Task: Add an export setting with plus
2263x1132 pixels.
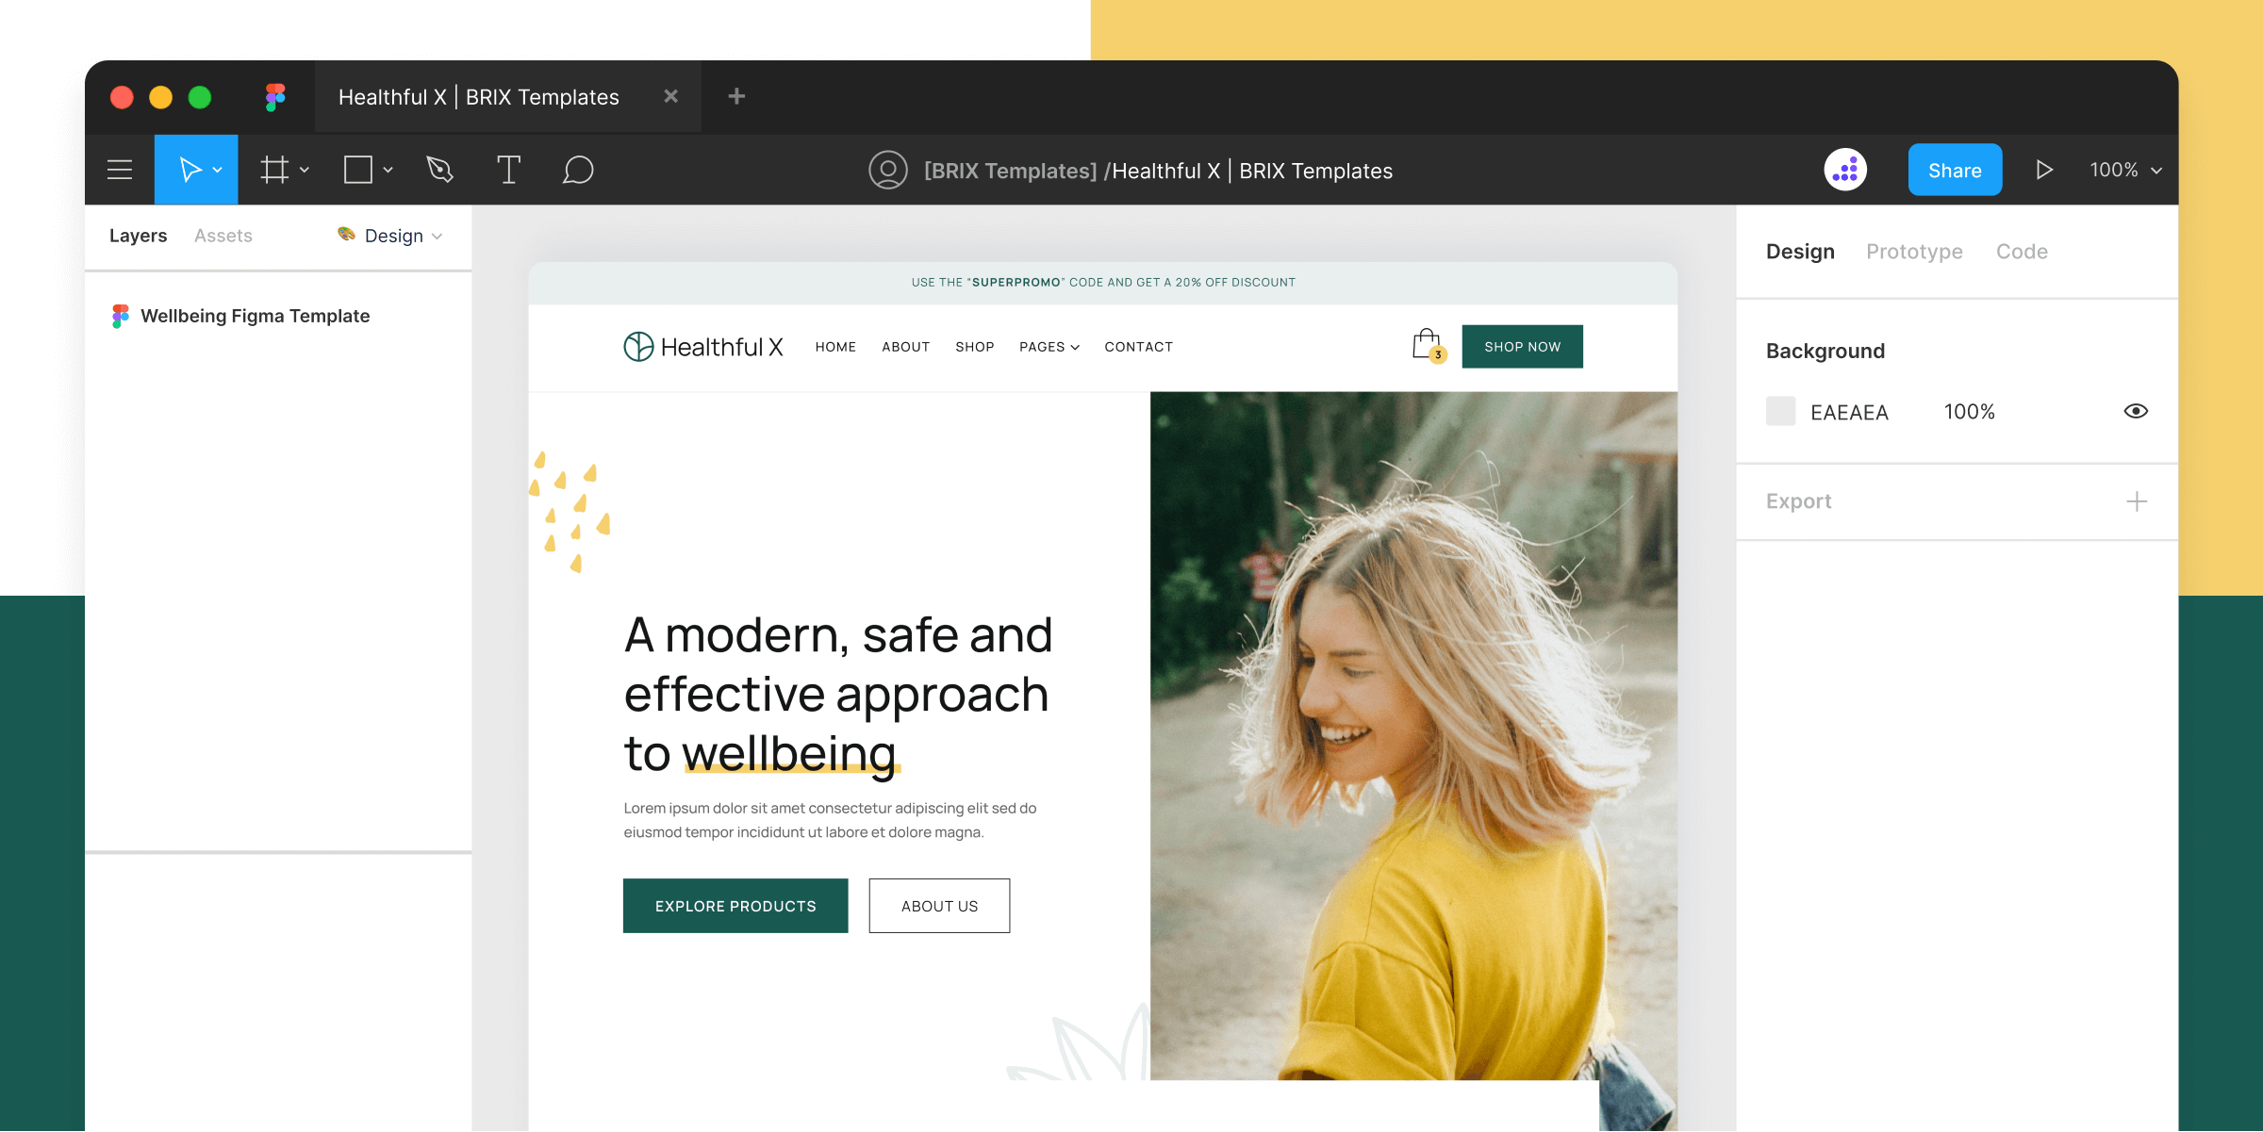Action: (x=2137, y=501)
